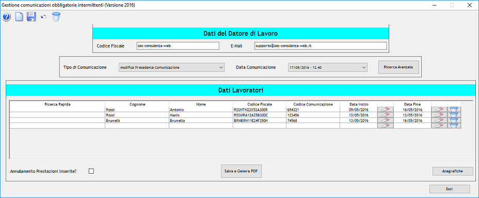Image resolution: width=479 pixels, height=198 pixels.
Task: Click the empty Cognome cell in last row
Action: [x=137, y=126]
